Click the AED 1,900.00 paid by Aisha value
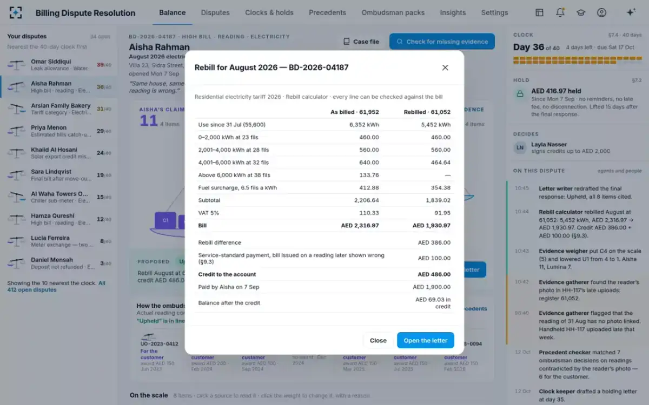This screenshot has width=649, height=405. pyautogui.click(x=432, y=287)
